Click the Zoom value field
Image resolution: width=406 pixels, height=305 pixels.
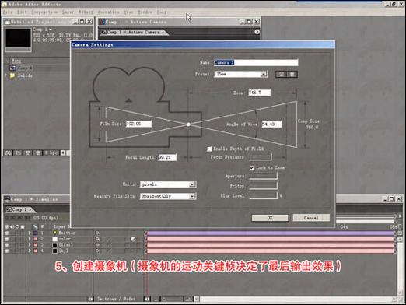pyautogui.click(x=259, y=93)
